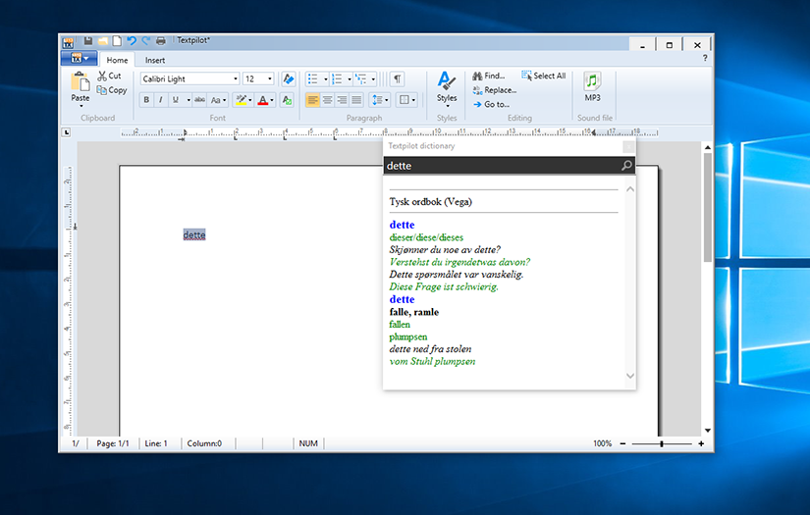The width and height of the screenshot is (810, 515).
Task: Click the Save icon in quick access toolbar
Action: click(87, 41)
